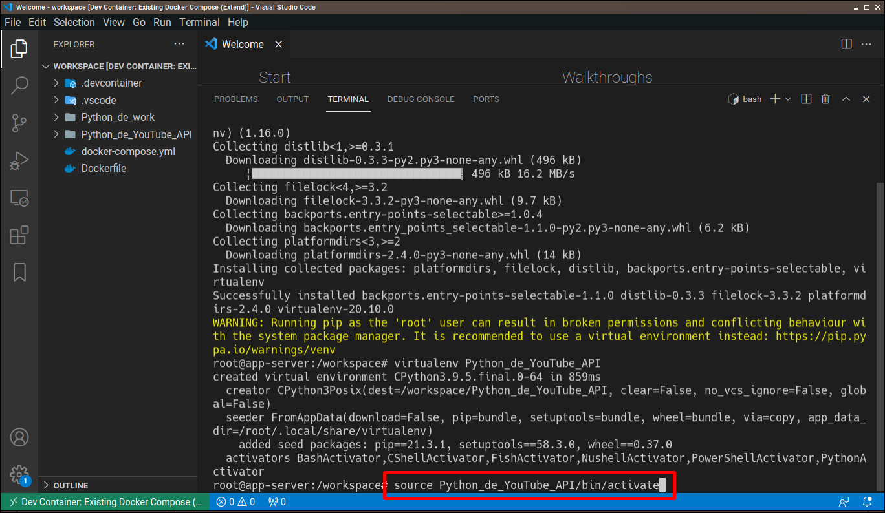Split the editor using the layout icon
885x513 pixels.
coord(846,43)
